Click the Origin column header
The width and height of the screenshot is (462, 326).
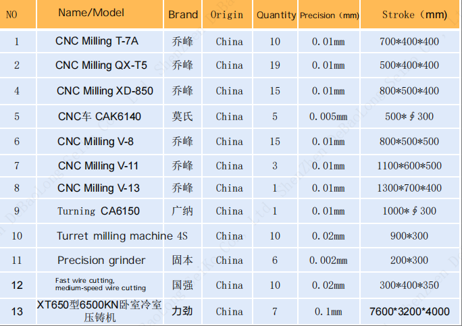click(227, 14)
